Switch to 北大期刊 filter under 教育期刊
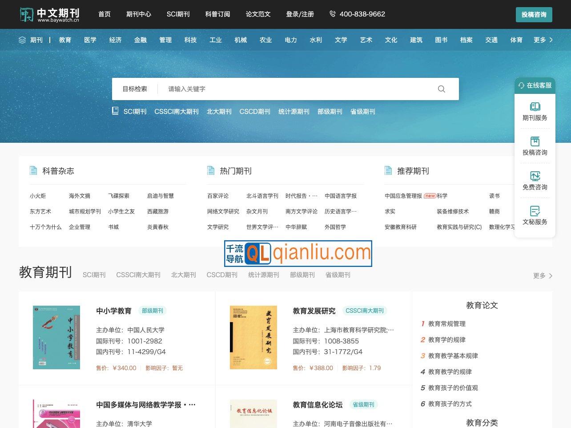 coord(183,275)
